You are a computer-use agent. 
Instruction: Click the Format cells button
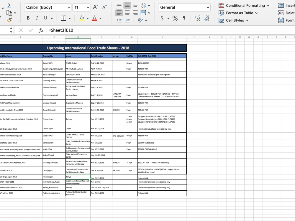point(286,20)
